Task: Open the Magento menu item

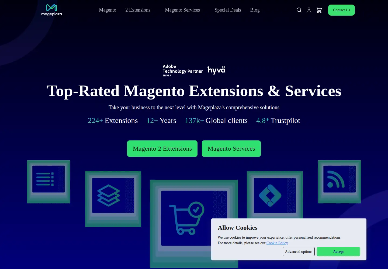Action: (x=108, y=10)
